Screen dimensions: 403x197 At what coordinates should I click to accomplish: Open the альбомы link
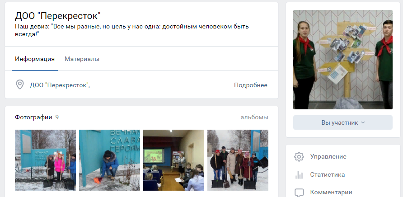[x=254, y=117]
